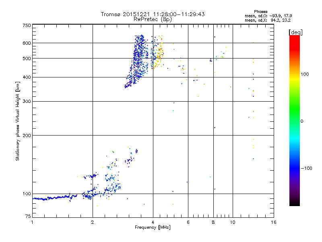Viewport: 322px width, 242px height.
Task: Click the x-axis '10' tick label
Action: (x=233, y=222)
